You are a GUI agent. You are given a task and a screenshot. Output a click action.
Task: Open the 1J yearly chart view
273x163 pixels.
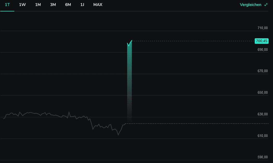pyautogui.click(x=82, y=5)
